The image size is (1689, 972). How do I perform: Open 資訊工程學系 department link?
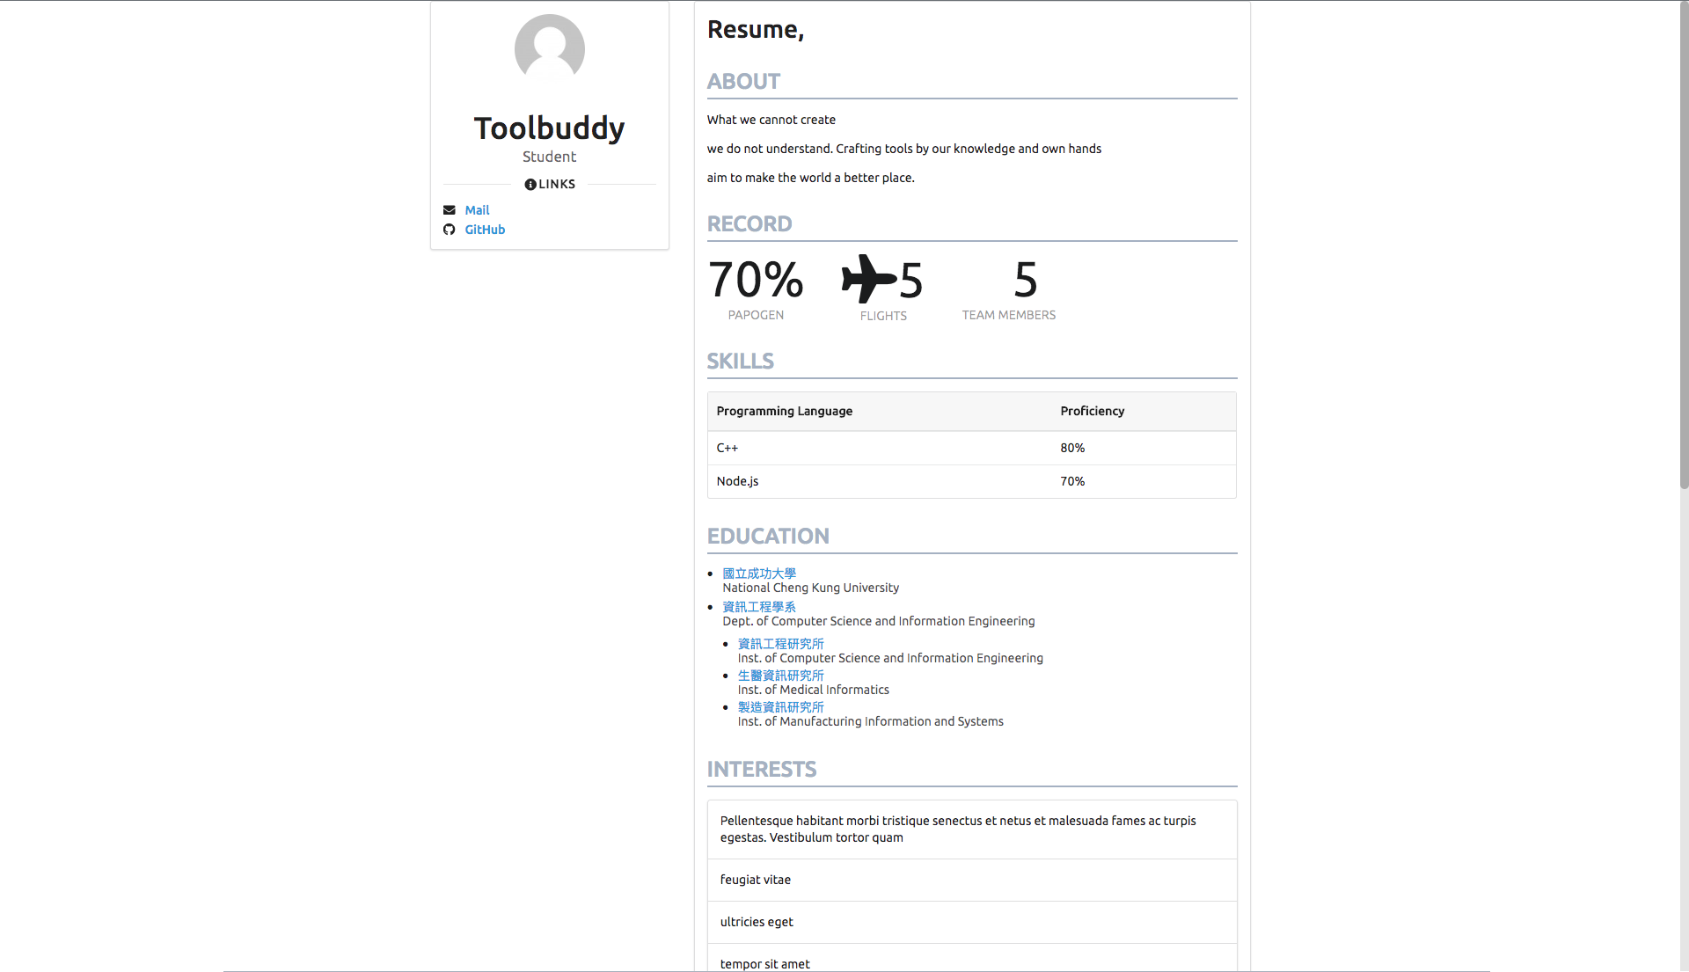click(759, 607)
